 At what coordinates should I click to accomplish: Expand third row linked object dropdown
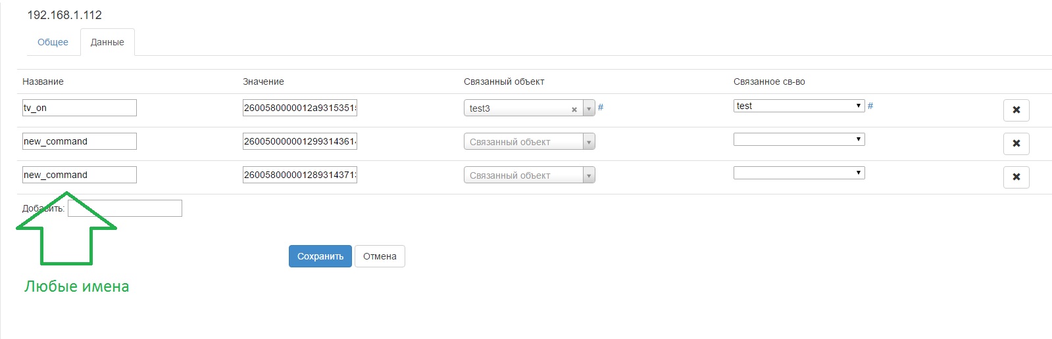click(589, 175)
